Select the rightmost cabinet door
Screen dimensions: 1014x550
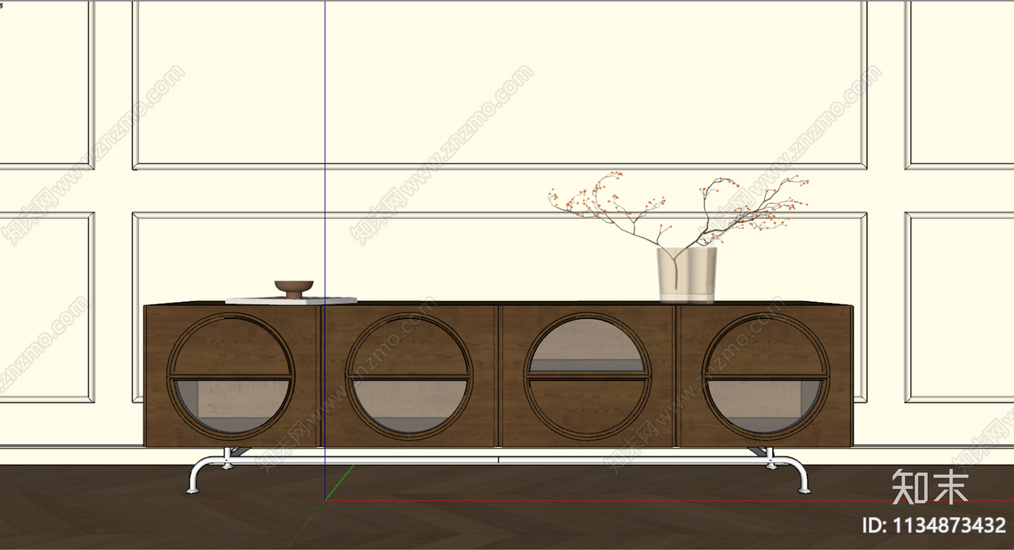click(765, 376)
